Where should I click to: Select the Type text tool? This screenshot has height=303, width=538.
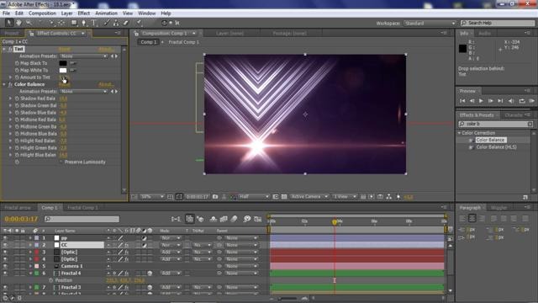pos(94,23)
